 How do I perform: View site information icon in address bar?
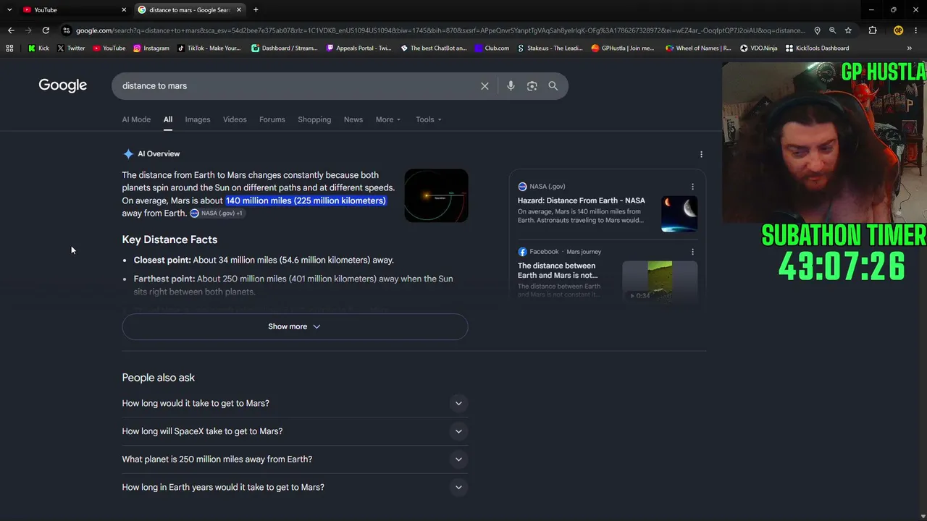click(67, 30)
